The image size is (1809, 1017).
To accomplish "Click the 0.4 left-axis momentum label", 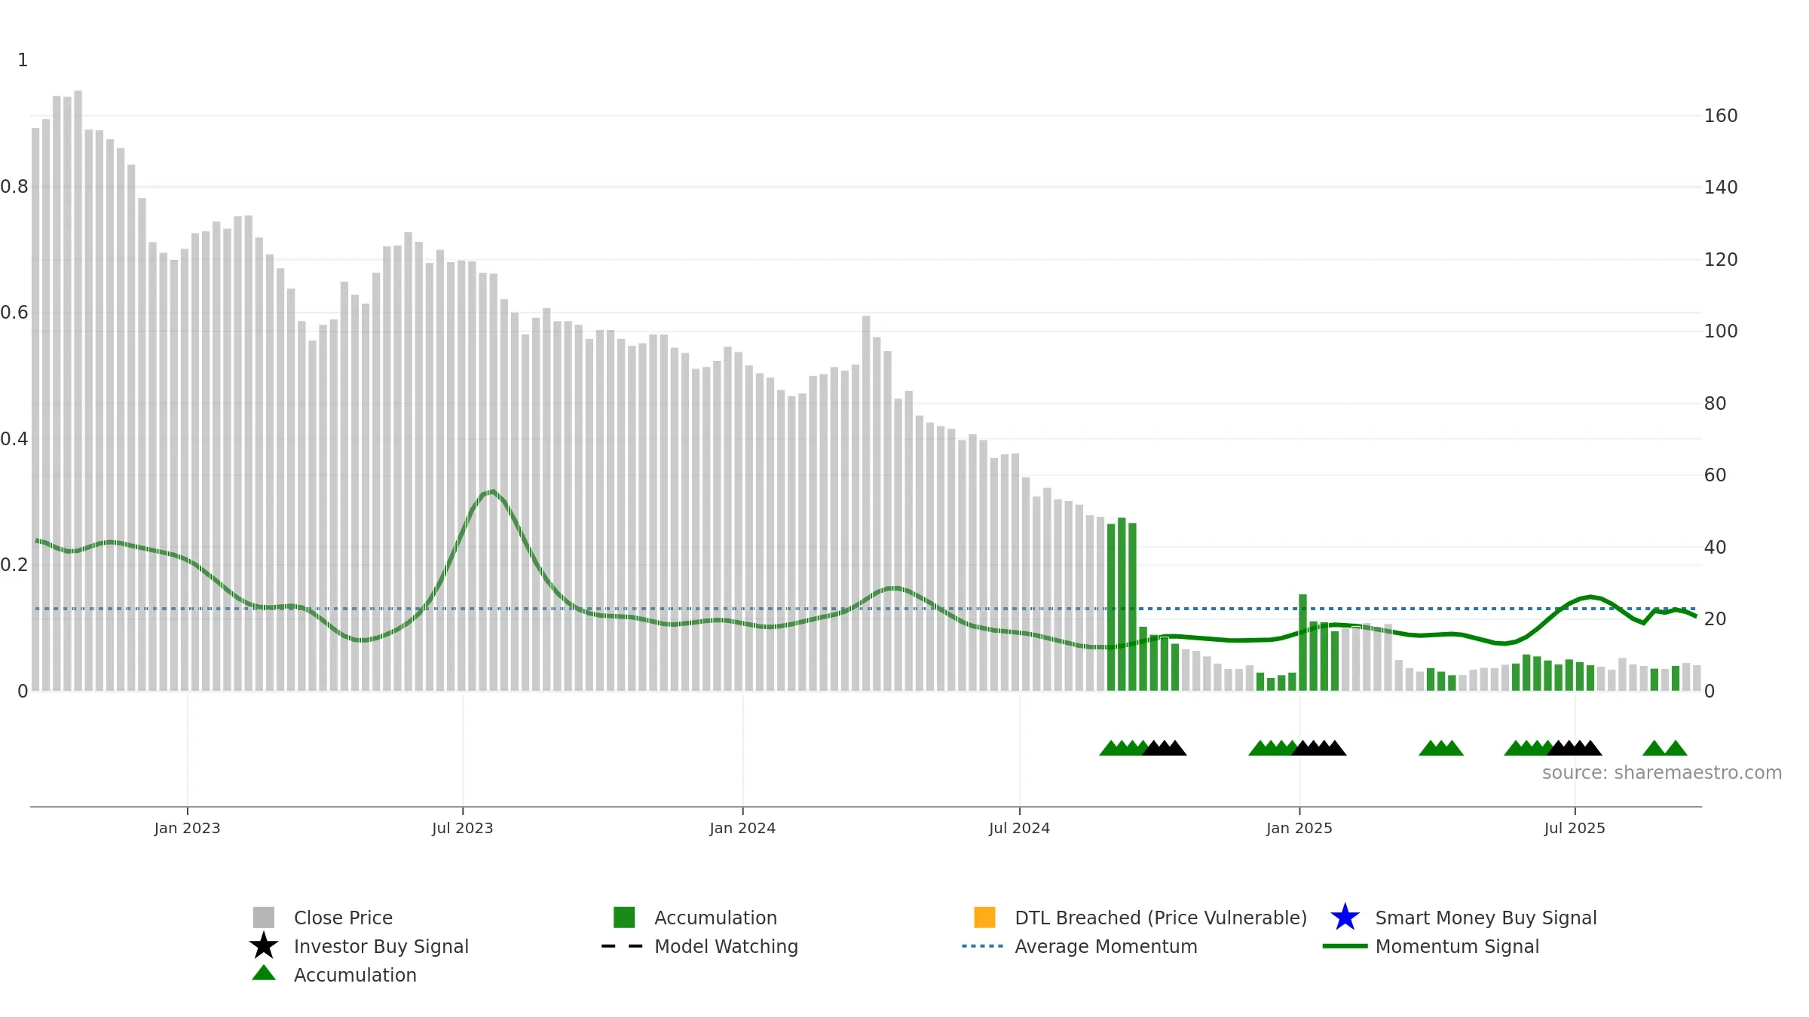I will [14, 439].
